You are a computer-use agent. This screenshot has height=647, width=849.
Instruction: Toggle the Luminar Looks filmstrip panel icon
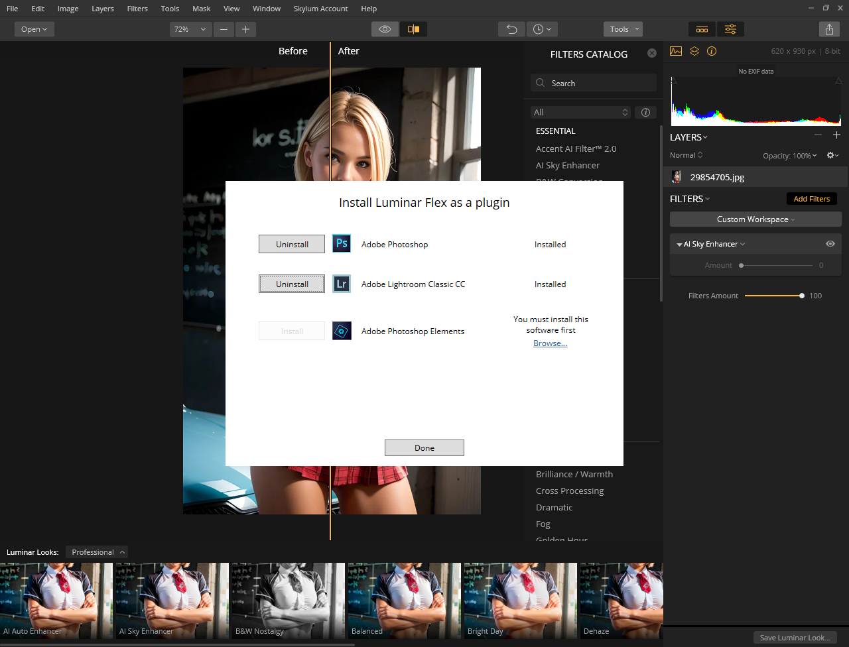[x=702, y=29]
